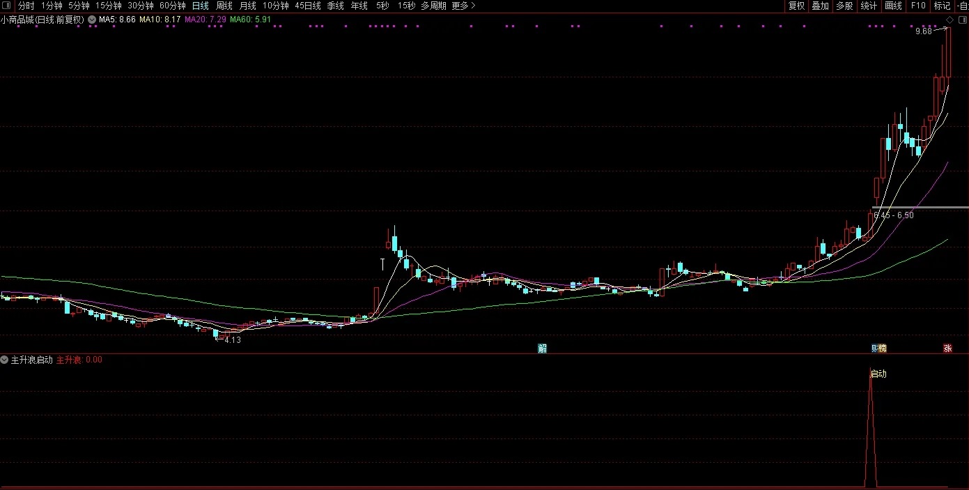This screenshot has width=969, height=490.
Task: Toggle the 多股 multi-stock view
Action: pyautogui.click(x=844, y=6)
